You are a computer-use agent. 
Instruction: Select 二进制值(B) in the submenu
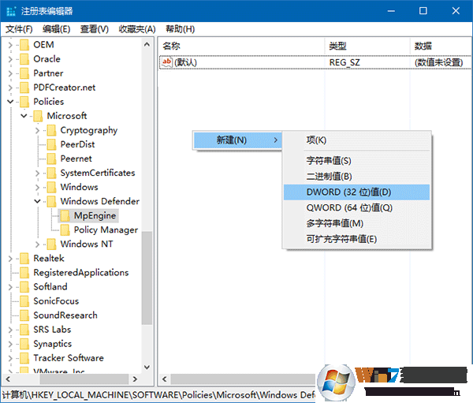point(356,177)
